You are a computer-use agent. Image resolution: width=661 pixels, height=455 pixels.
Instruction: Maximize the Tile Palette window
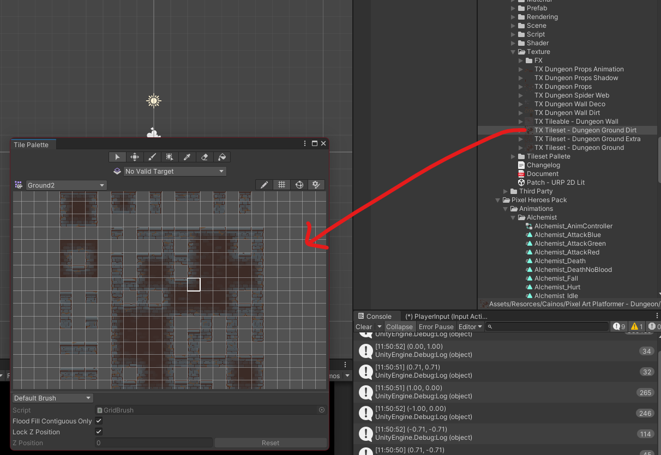(x=315, y=144)
